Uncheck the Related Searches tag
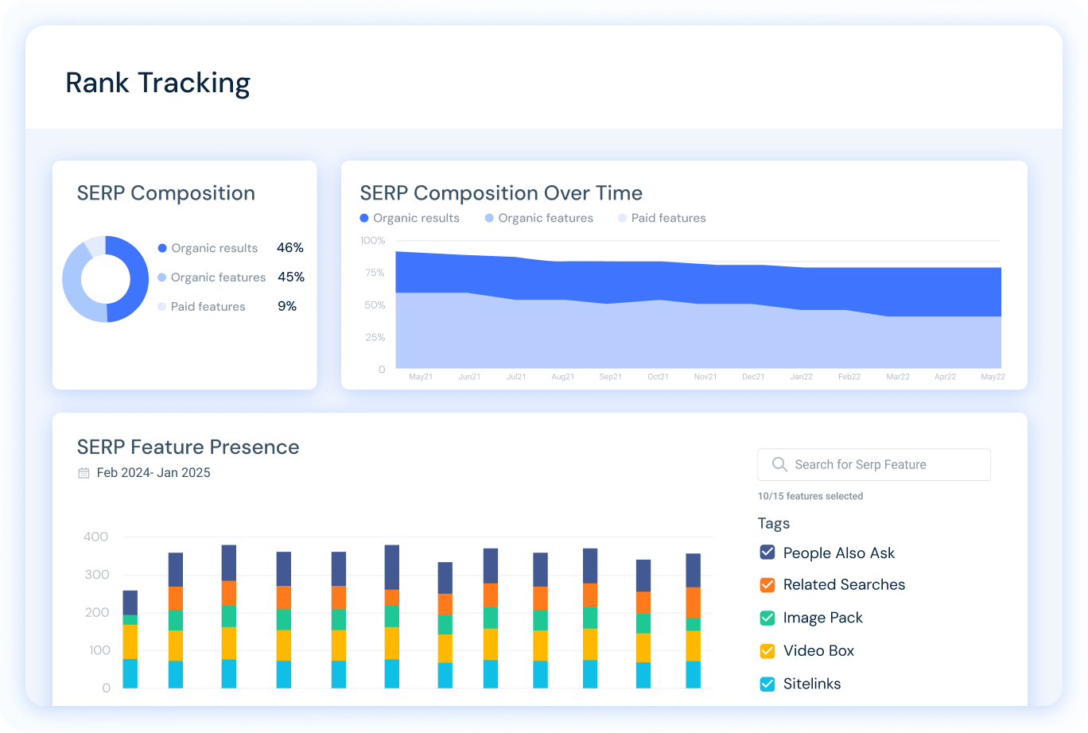 click(766, 584)
